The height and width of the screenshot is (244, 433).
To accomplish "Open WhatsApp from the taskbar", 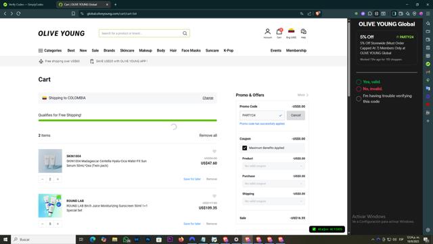I will coord(126,239).
